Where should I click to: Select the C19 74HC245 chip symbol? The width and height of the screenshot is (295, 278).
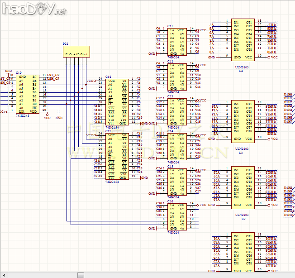(x=27, y=94)
